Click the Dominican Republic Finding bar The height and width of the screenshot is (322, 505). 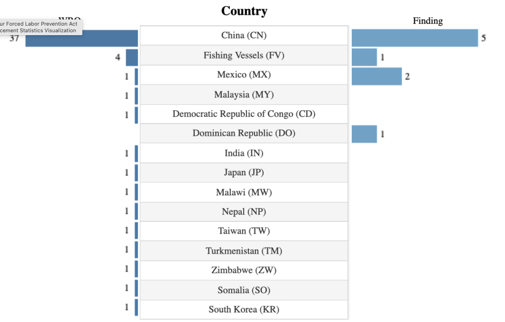click(364, 134)
